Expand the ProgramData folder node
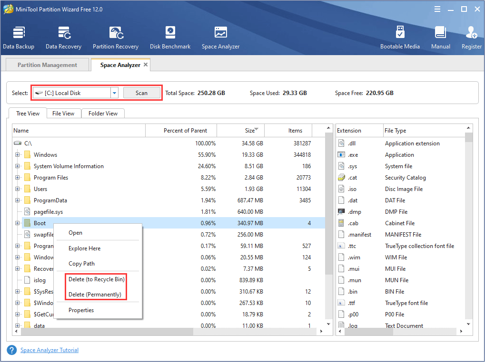 click(17, 200)
